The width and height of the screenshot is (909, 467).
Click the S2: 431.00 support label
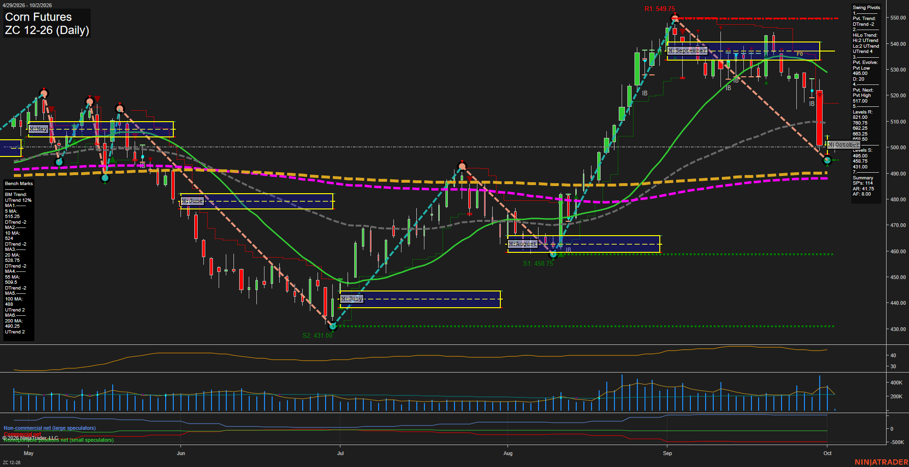coord(317,335)
